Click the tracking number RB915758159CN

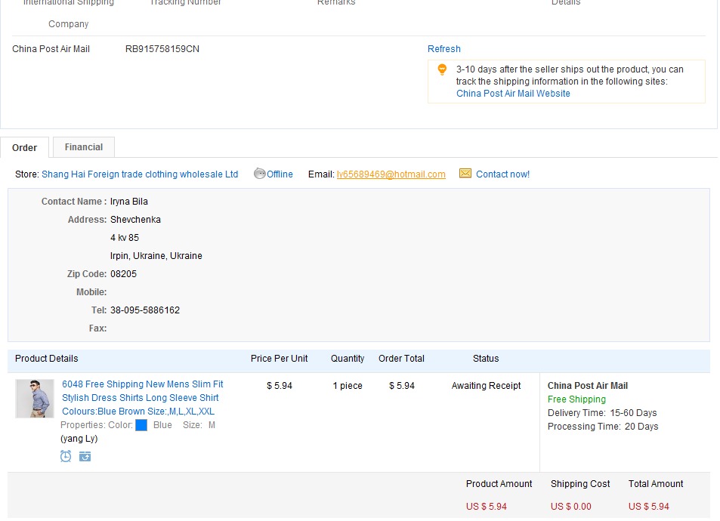[162, 49]
